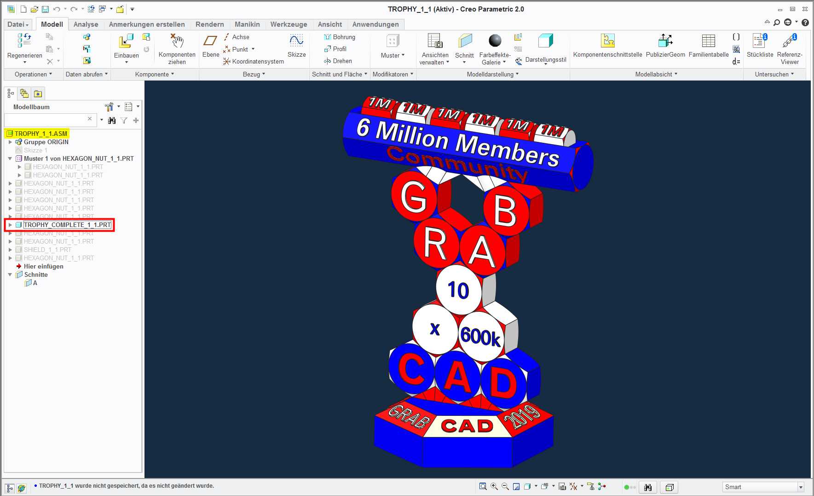Expand the Gruppe ORIGIN tree node
Image resolution: width=814 pixels, height=496 pixels.
point(10,142)
